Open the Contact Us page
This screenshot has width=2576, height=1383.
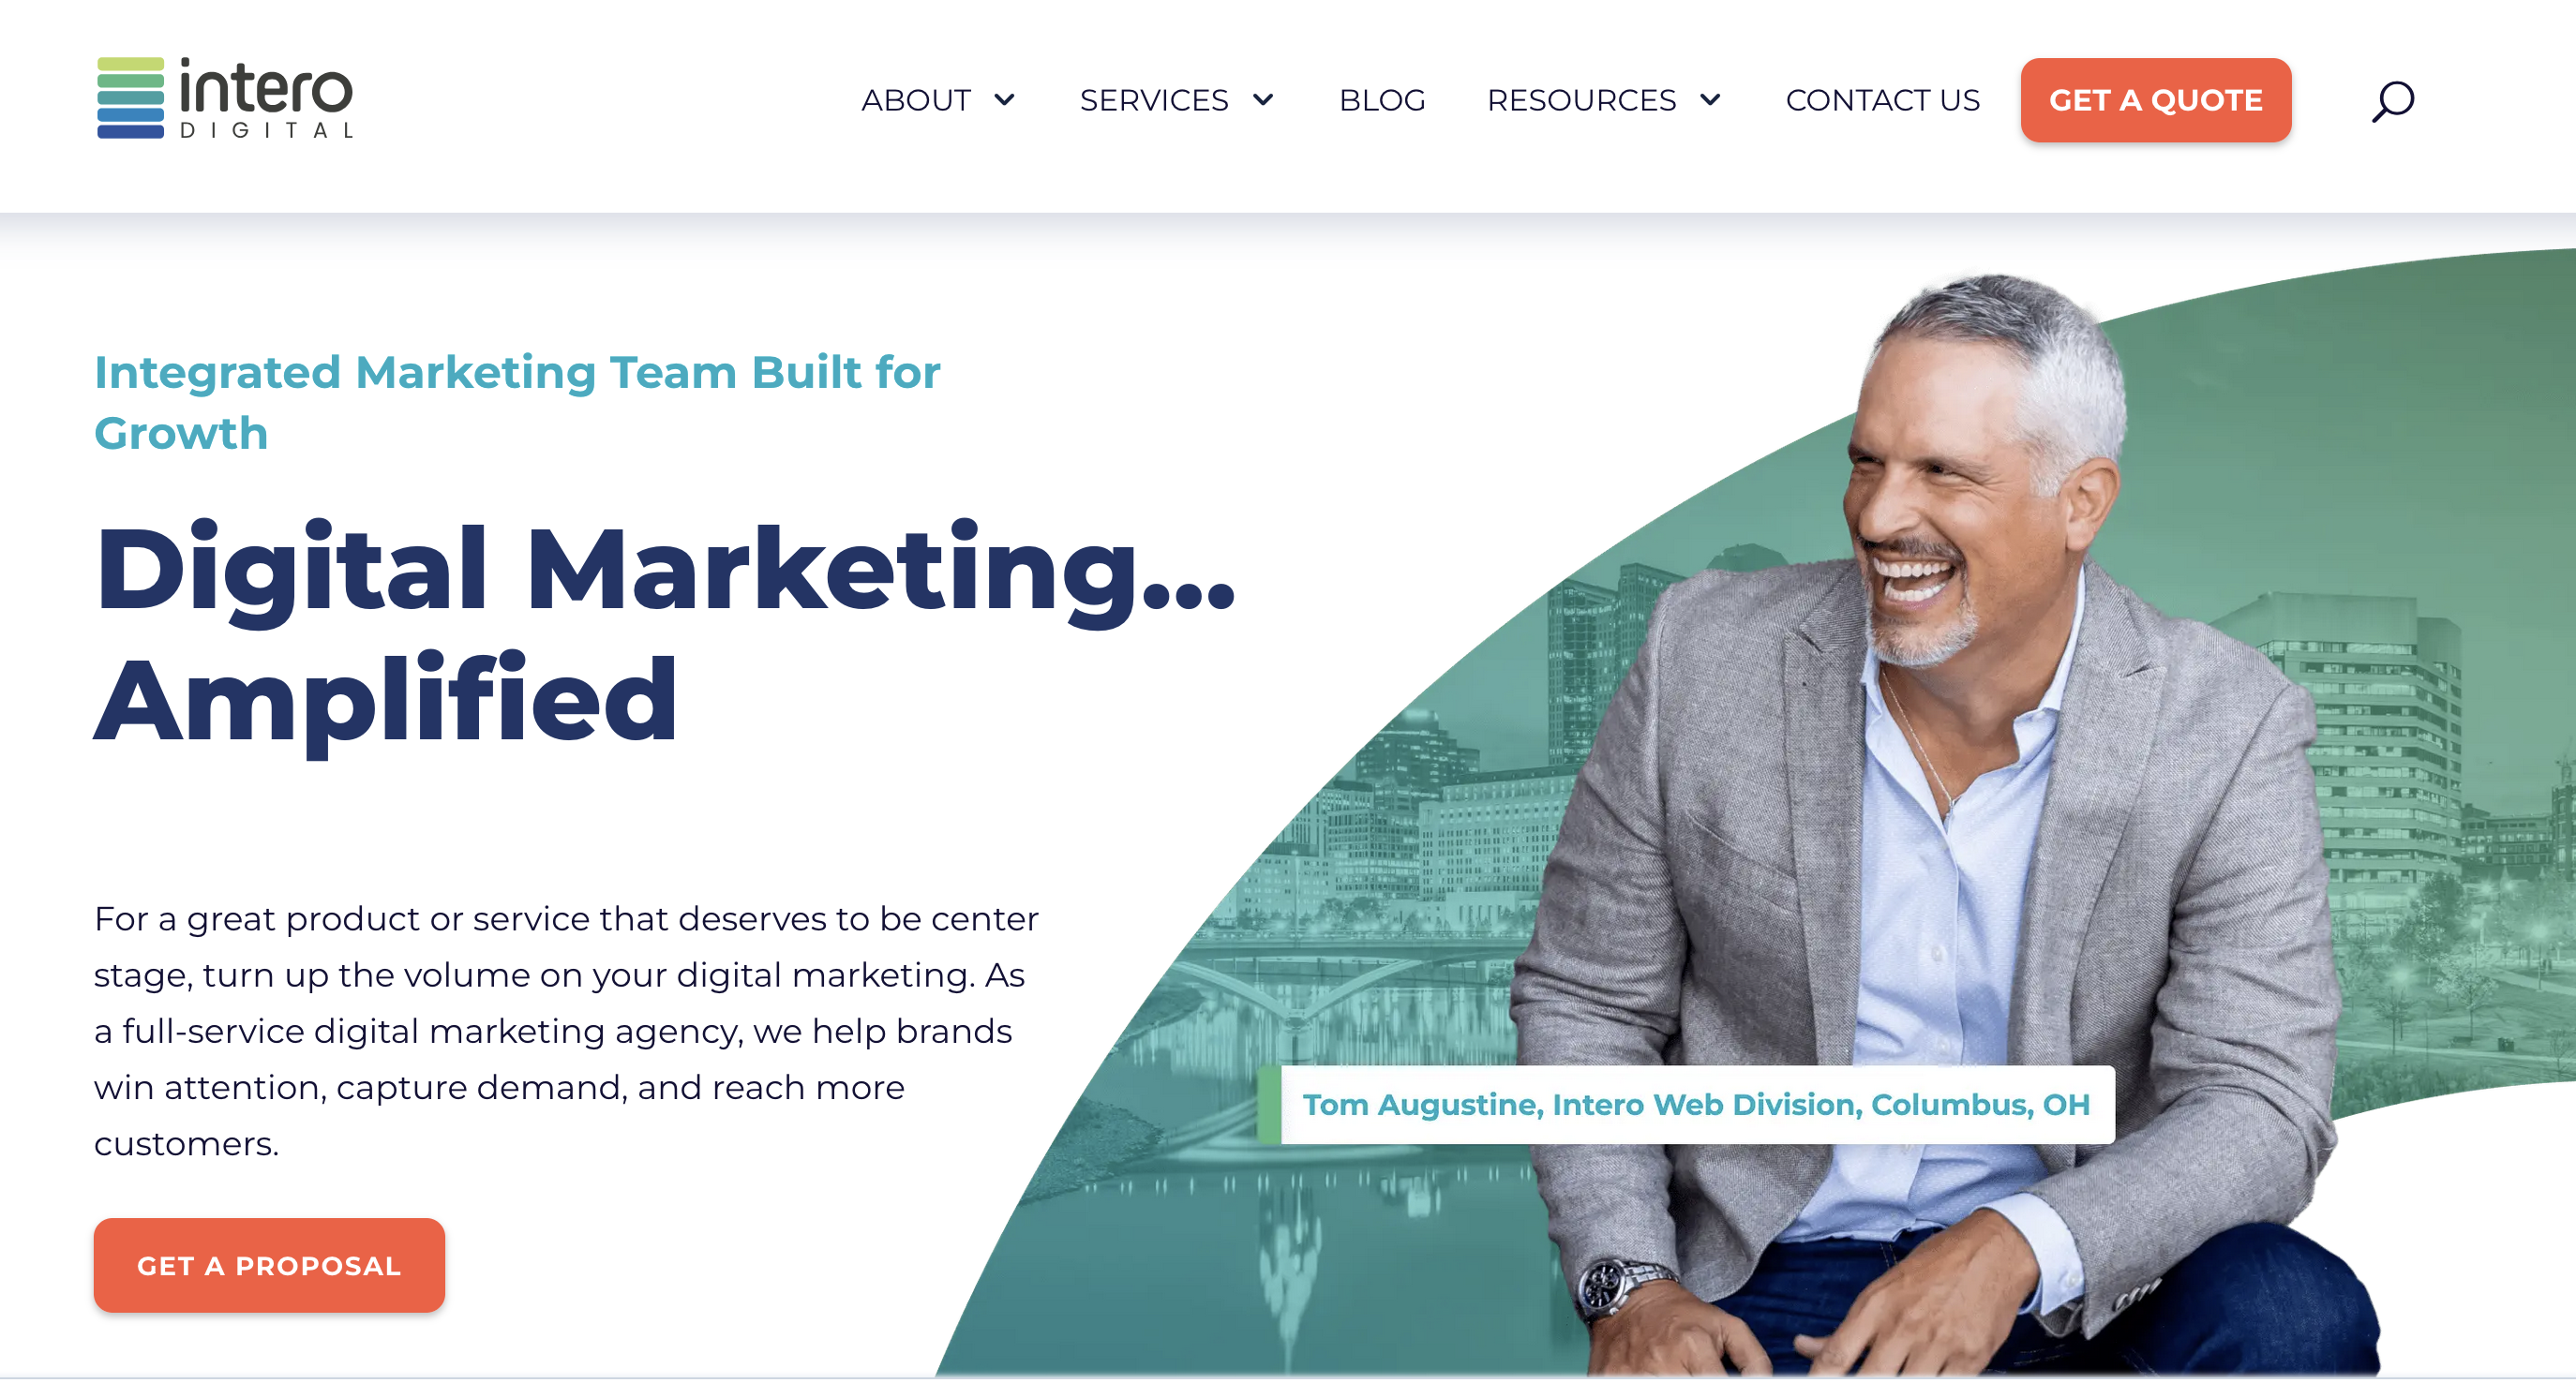[x=1882, y=100]
